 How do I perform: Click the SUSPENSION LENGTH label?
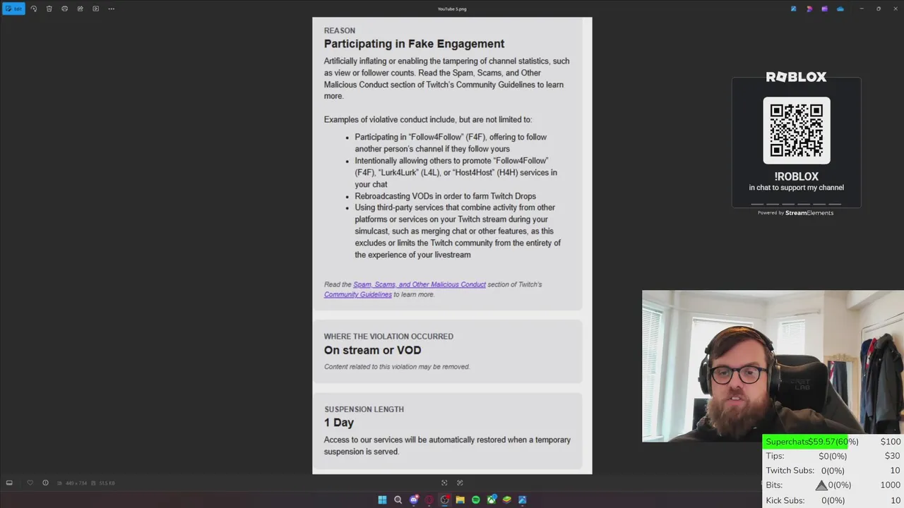coord(364,409)
